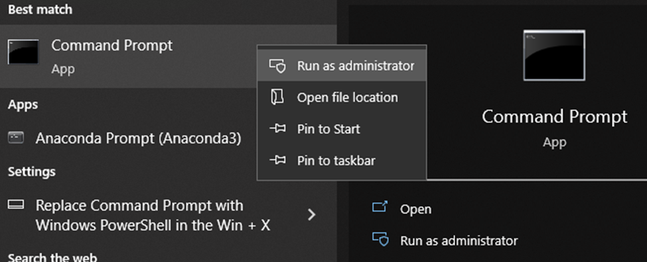Open Replace Command Prompt with Windows PowerShell setting
The height and width of the screenshot is (262, 647).
[153, 215]
